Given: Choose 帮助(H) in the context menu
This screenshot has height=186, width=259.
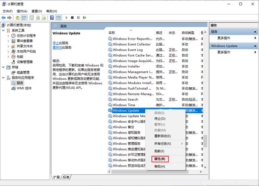Looking at the screenshot, I should tap(166, 166).
